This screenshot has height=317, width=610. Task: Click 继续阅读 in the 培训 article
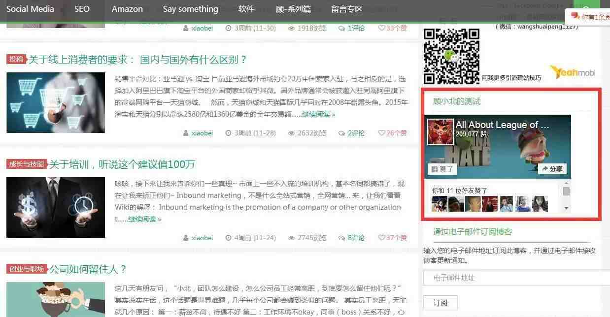coord(144,219)
